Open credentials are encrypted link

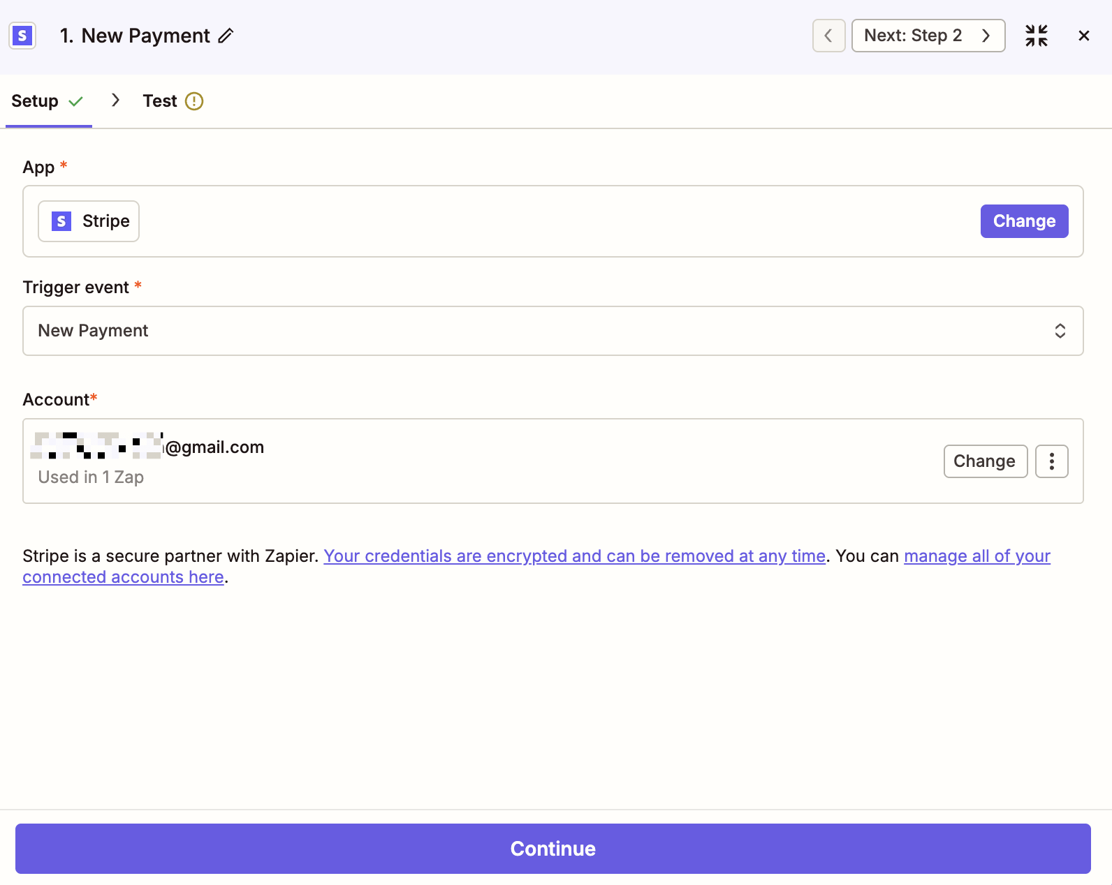[574, 556]
